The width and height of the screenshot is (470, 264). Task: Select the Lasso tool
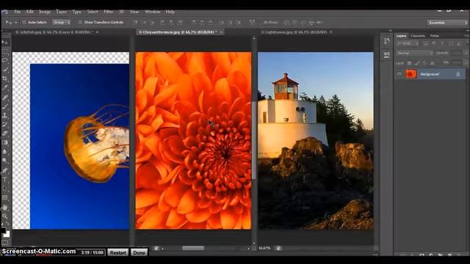[x=5, y=60]
